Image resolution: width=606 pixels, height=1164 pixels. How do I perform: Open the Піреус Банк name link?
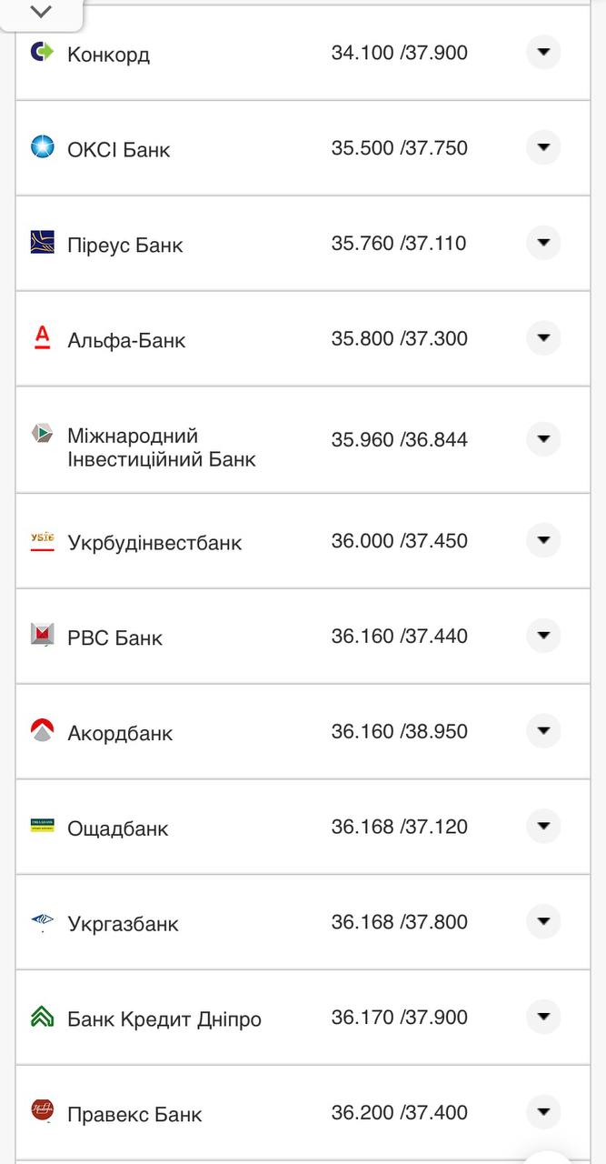(x=125, y=246)
